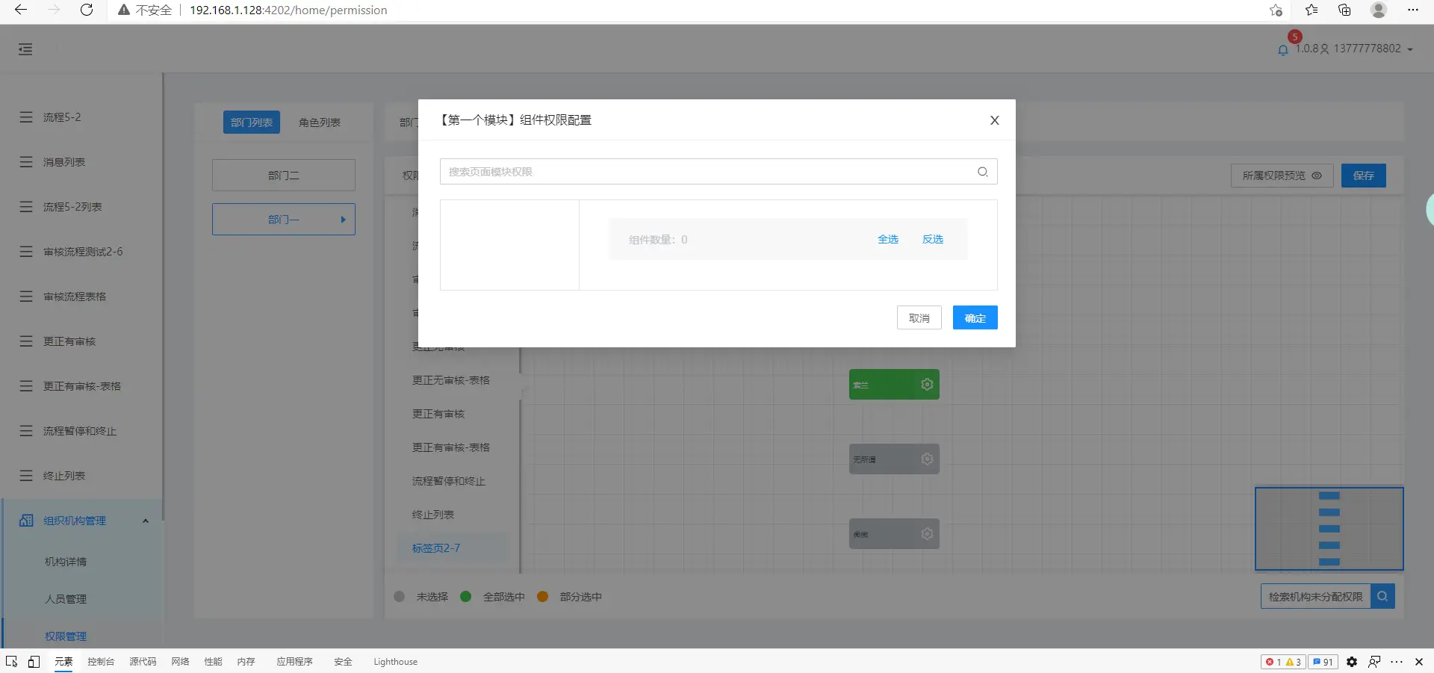Open 流程5-2 in the sidebar
The height and width of the screenshot is (673, 1434).
tap(62, 117)
